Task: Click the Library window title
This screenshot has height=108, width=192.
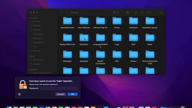Action: click(75, 13)
